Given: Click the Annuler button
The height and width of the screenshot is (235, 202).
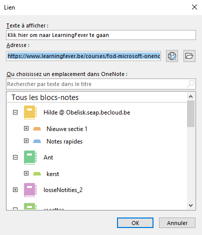Looking at the screenshot, I should coord(177,223).
